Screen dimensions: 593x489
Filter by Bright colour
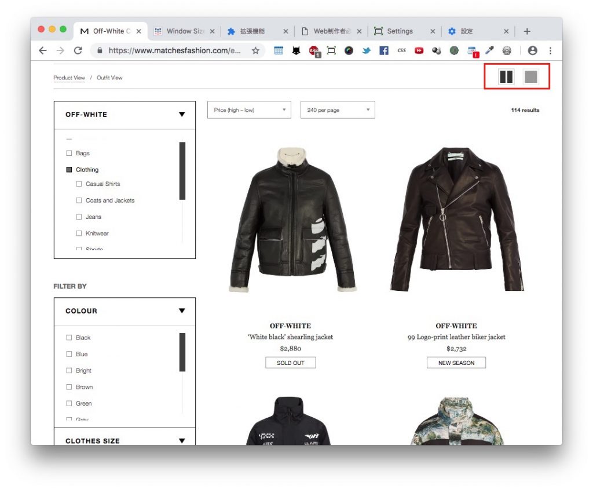[69, 371]
